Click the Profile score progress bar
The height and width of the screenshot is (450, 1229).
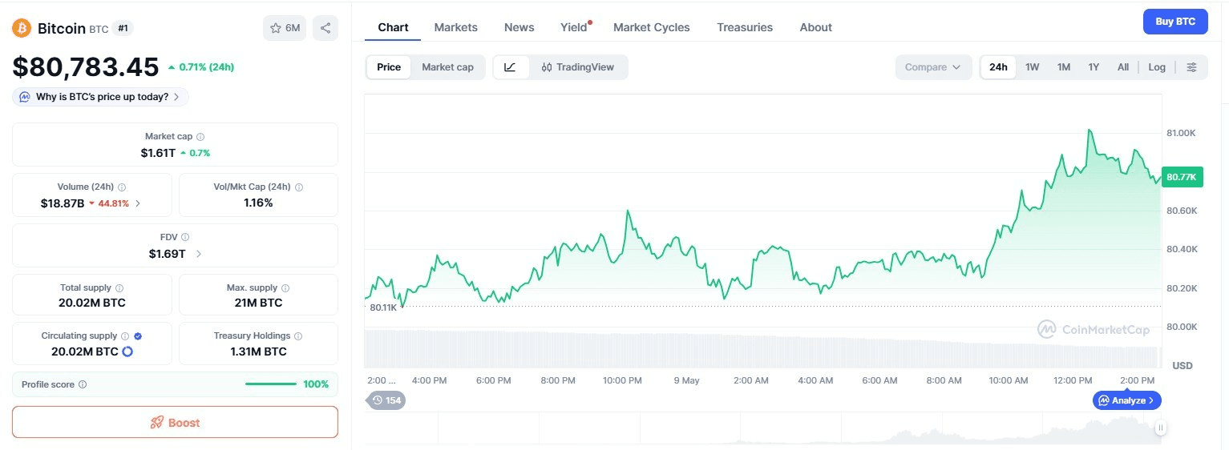(271, 384)
